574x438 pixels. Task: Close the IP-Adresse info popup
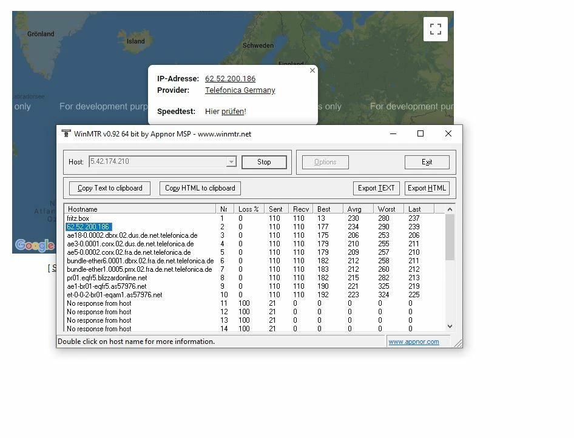(312, 70)
